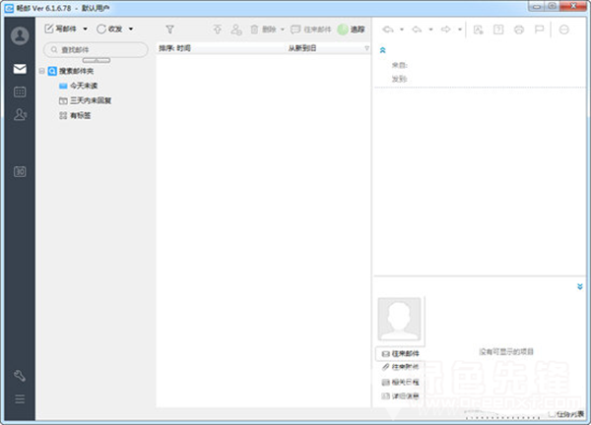The width and height of the screenshot is (591, 425).
Task: Click the 排序: 时间 sort header
Action: (174, 48)
